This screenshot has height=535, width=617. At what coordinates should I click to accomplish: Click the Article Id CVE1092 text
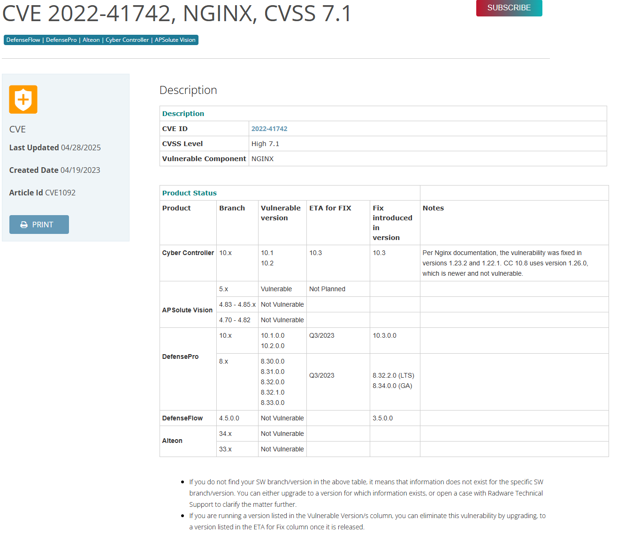42,193
